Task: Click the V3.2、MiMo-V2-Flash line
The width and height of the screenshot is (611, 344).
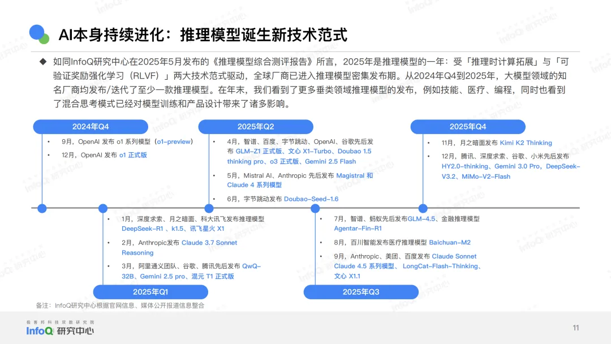Action: [x=476, y=177]
